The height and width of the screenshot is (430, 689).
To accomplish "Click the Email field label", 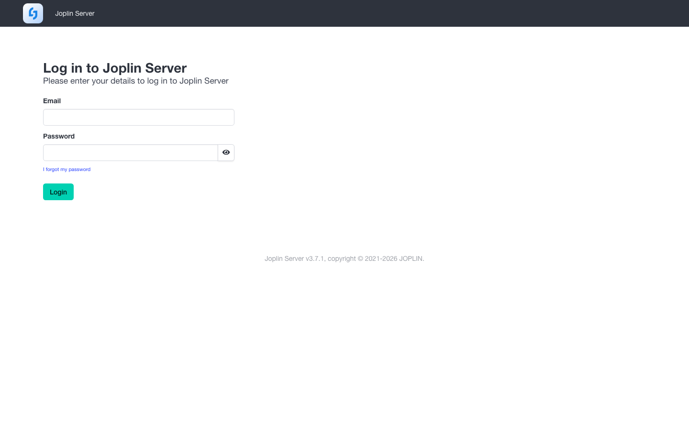I will [52, 101].
